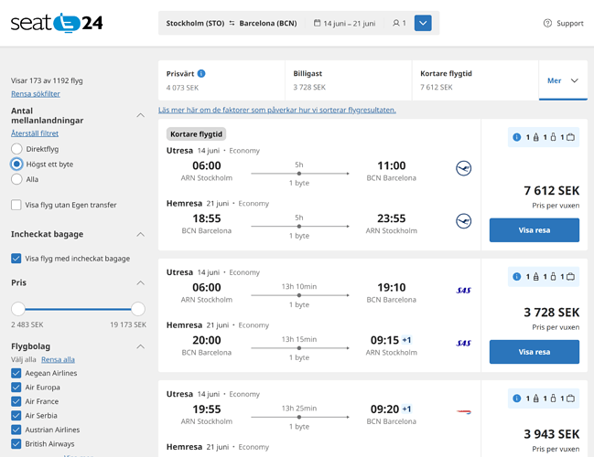594x457 pixels.
Task: Click the passenger person icon
Action: tap(396, 23)
